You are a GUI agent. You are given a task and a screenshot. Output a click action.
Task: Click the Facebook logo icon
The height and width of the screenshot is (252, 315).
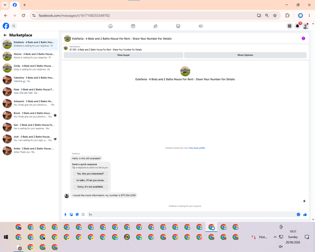point(6,26)
